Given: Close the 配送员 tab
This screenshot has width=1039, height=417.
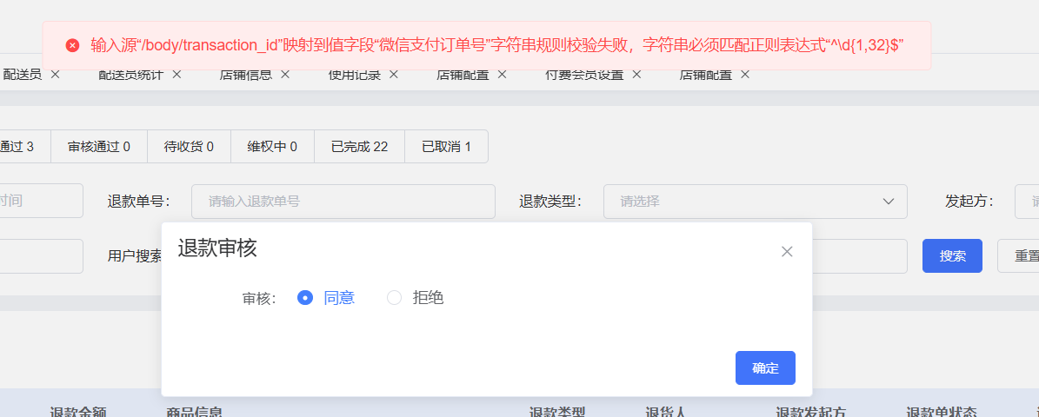Looking at the screenshot, I should click(x=56, y=74).
